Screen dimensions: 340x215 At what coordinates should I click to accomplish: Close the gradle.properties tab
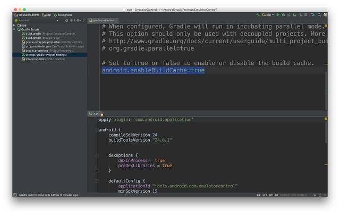(x=116, y=20)
